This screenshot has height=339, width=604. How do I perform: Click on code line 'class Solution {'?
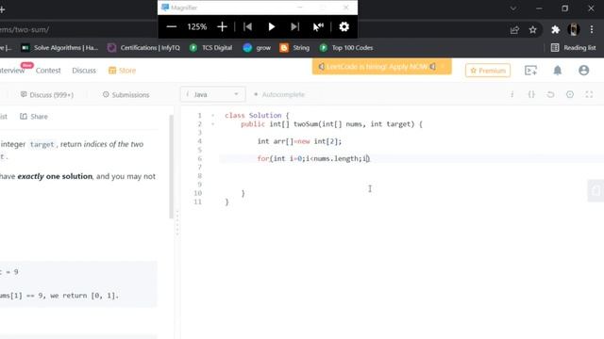pyautogui.click(x=257, y=115)
